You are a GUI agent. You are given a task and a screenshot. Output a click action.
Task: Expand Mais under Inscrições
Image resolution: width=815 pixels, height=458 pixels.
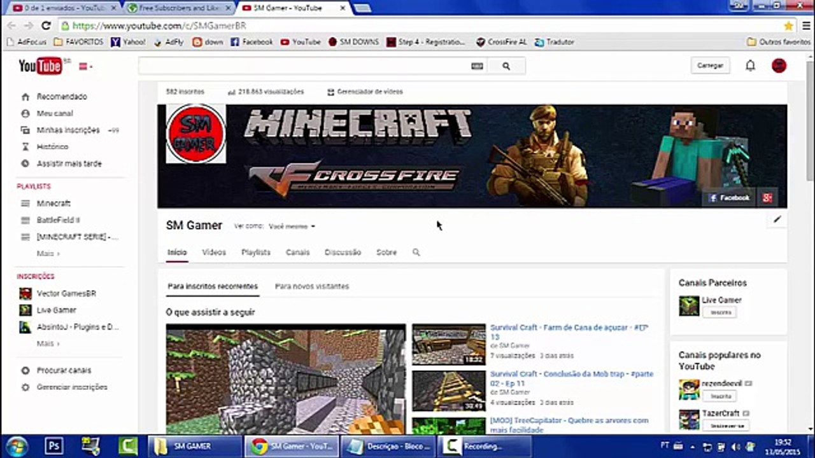[48, 343]
